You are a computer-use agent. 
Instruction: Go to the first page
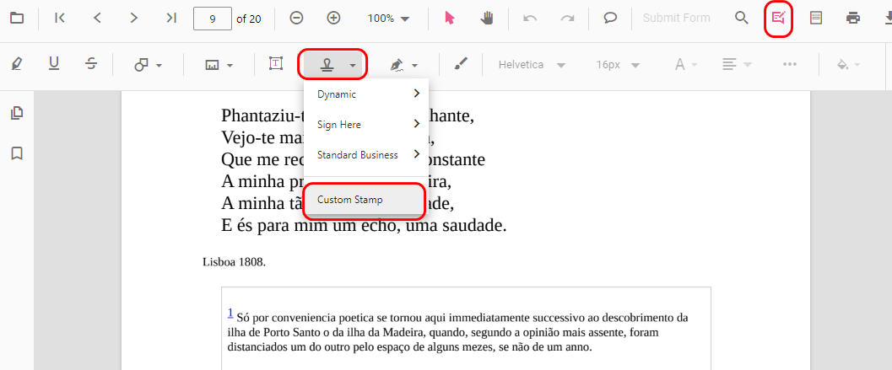point(60,19)
